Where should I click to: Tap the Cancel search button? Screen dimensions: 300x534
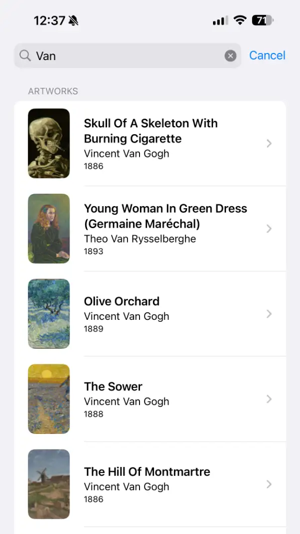pos(267,56)
